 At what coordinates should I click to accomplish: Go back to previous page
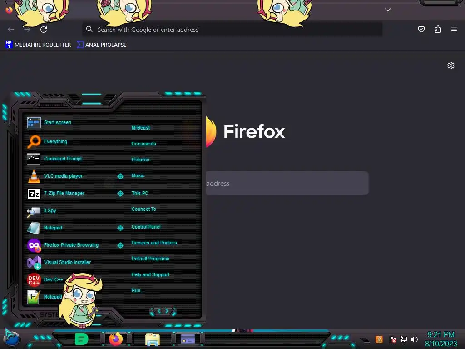[11, 30]
